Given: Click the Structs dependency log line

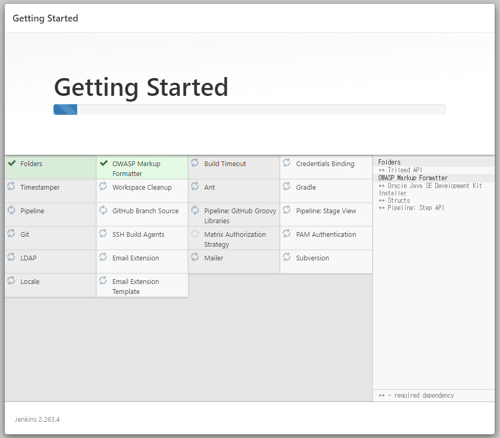Looking at the screenshot, I should coord(394,200).
